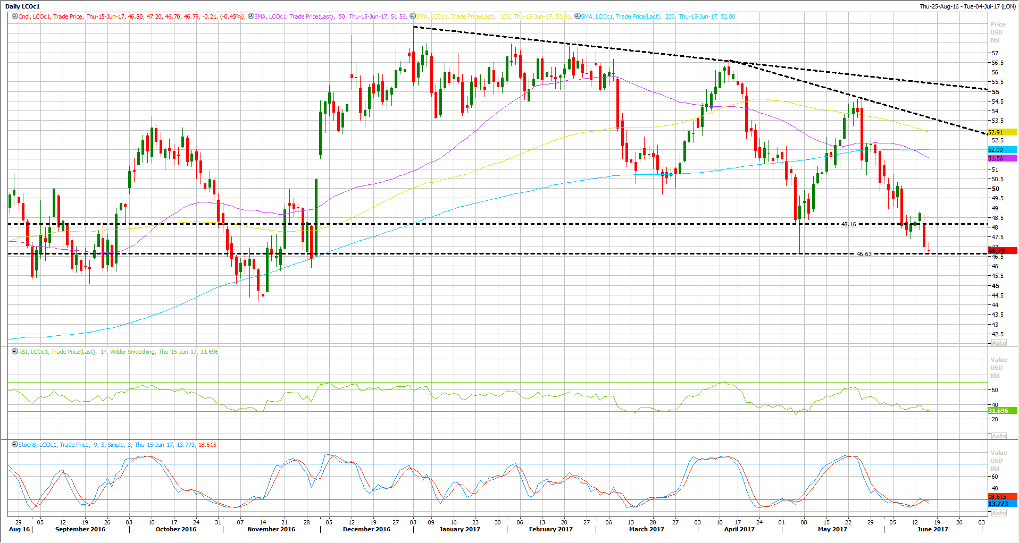
Task: Click the yellow 52.91 price tag
Action: [1002, 132]
